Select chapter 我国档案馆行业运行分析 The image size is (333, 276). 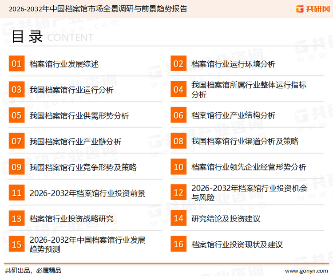pos(71,90)
